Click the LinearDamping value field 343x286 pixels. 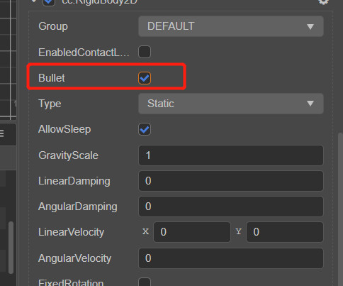coord(231,181)
